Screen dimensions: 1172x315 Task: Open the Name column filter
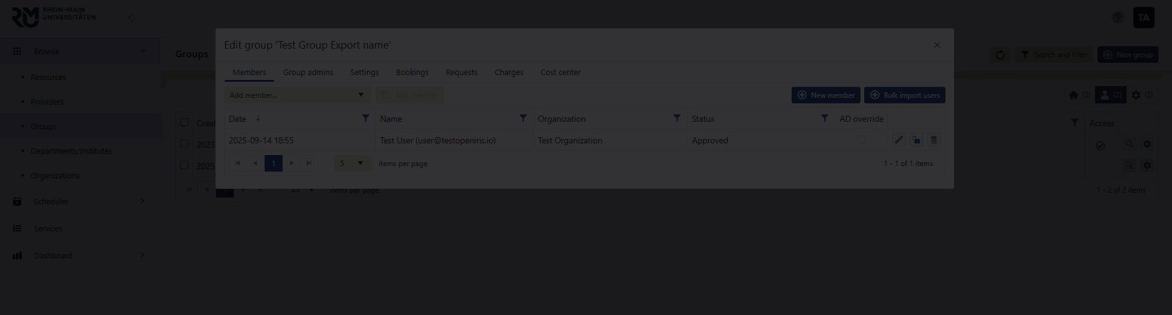point(523,118)
